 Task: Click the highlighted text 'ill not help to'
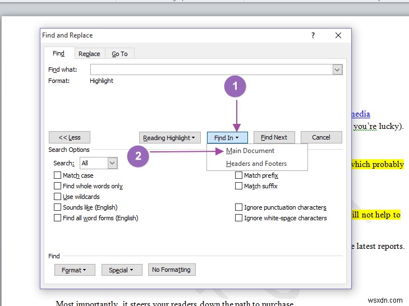376,215
